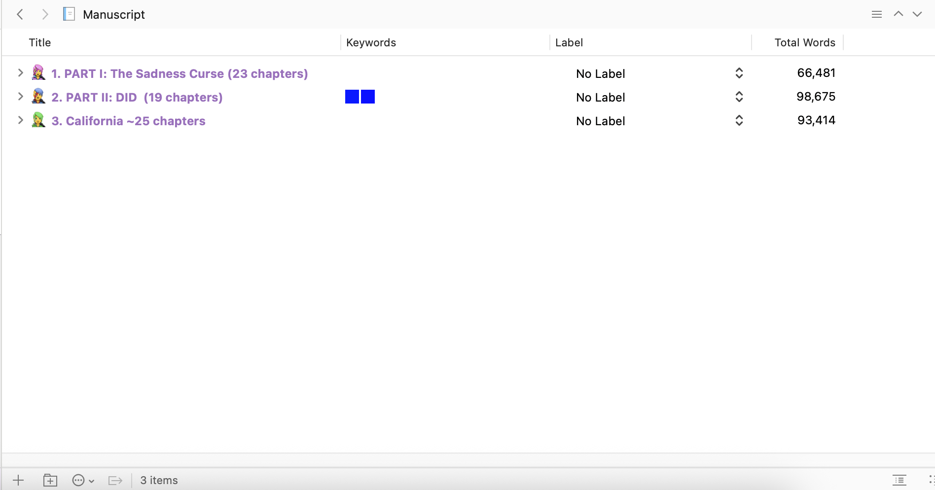Click the forward navigation arrow

(x=45, y=14)
